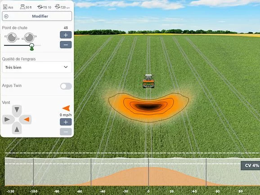This screenshot has height=195, width=260.
Task: Open the 50 ft working width setting
Action: coord(26,7)
